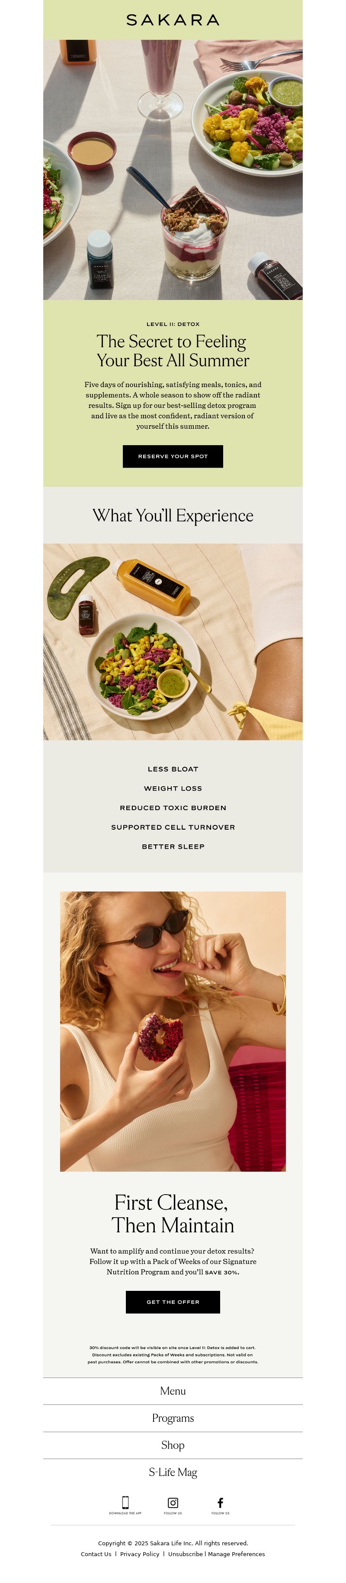Open the salad bowl and juice image
346x1583 pixels.
(x=173, y=642)
